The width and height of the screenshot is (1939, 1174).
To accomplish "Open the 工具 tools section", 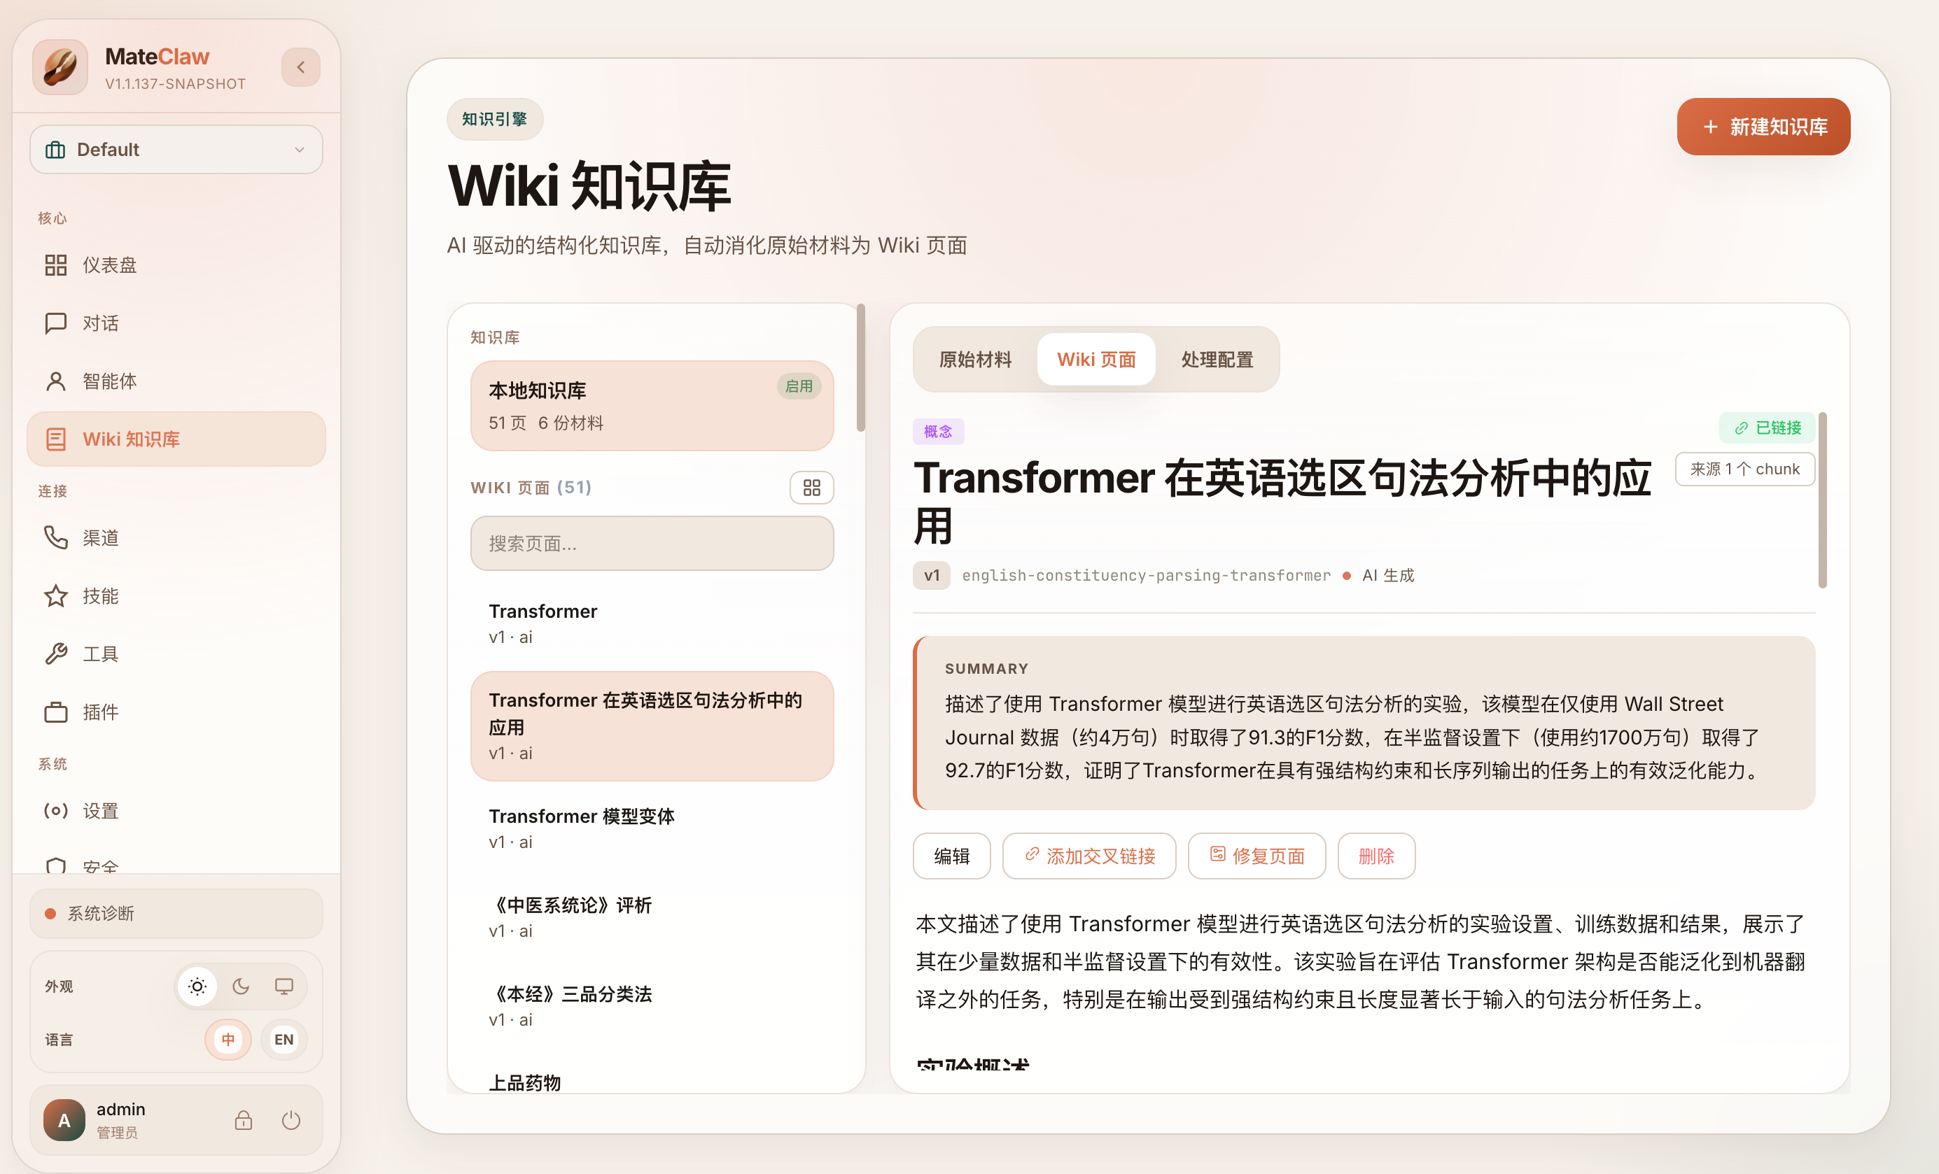I will coord(99,653).
